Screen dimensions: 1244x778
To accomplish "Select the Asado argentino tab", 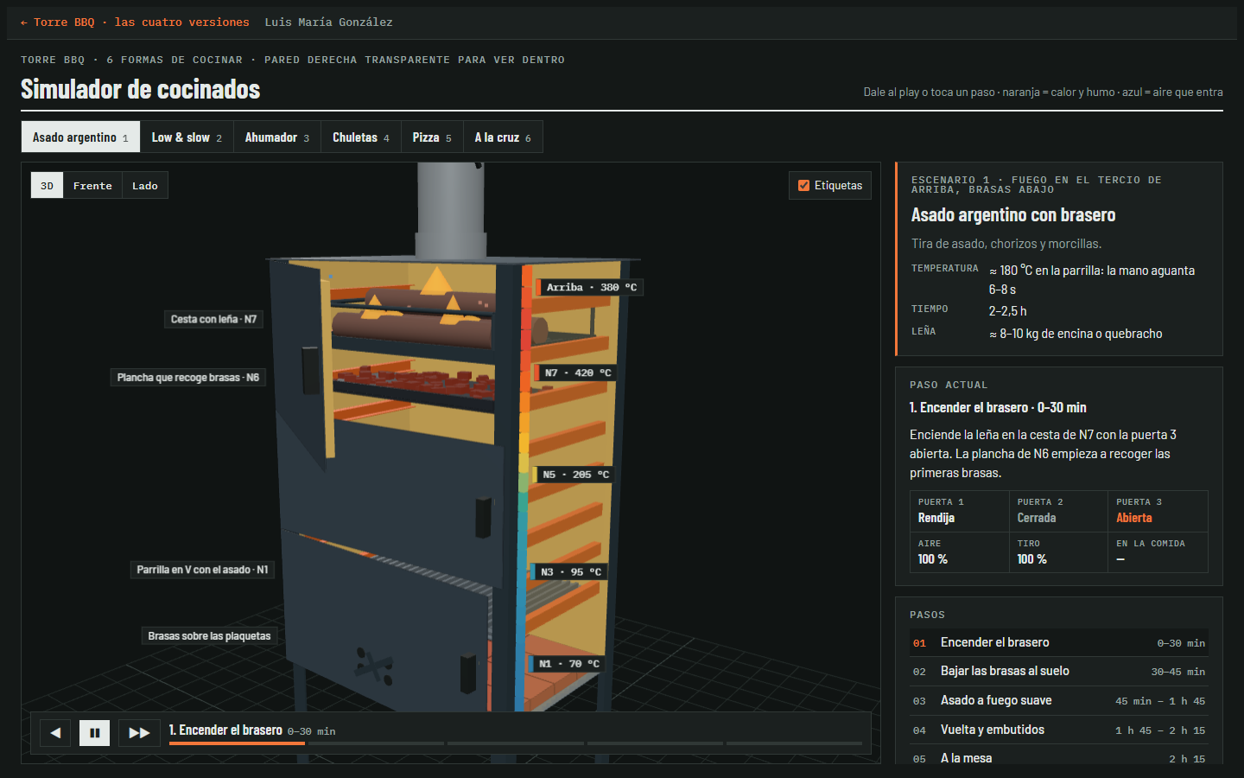I will 81,137.
